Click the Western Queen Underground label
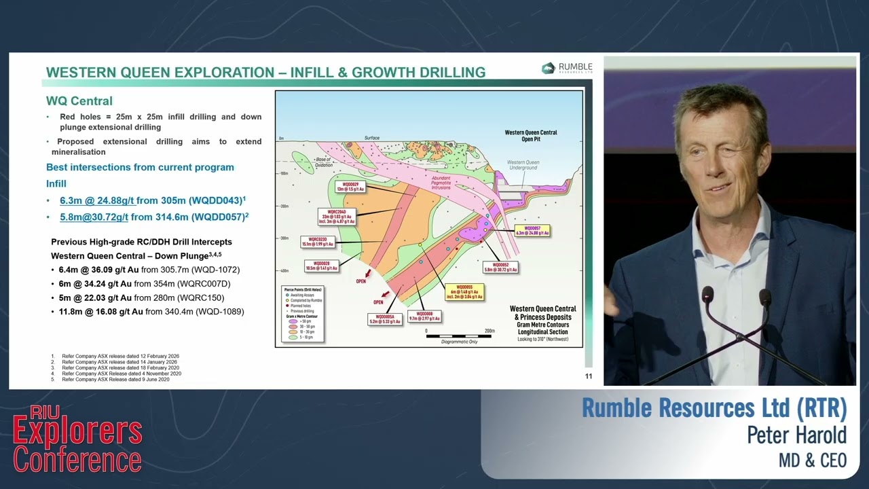869x489 pixels. click(523, 165)
